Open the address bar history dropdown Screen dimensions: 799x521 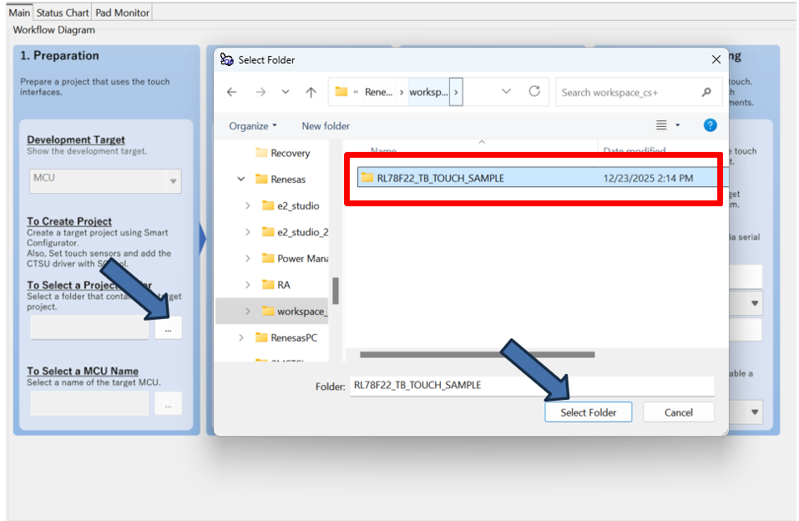[506, 91]
